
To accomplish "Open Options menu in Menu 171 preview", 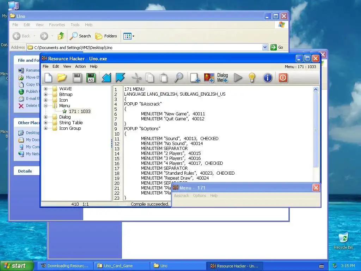I will pyautogui.click(x=200, y=195).
